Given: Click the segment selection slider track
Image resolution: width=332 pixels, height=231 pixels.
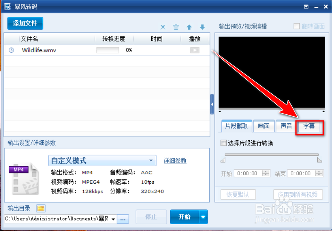Looking at the screenshot, I should [x=272, y=155].
